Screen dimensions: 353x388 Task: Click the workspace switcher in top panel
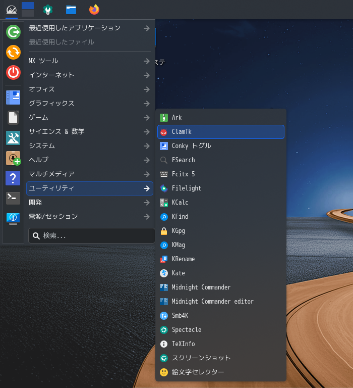coord(28,10)
